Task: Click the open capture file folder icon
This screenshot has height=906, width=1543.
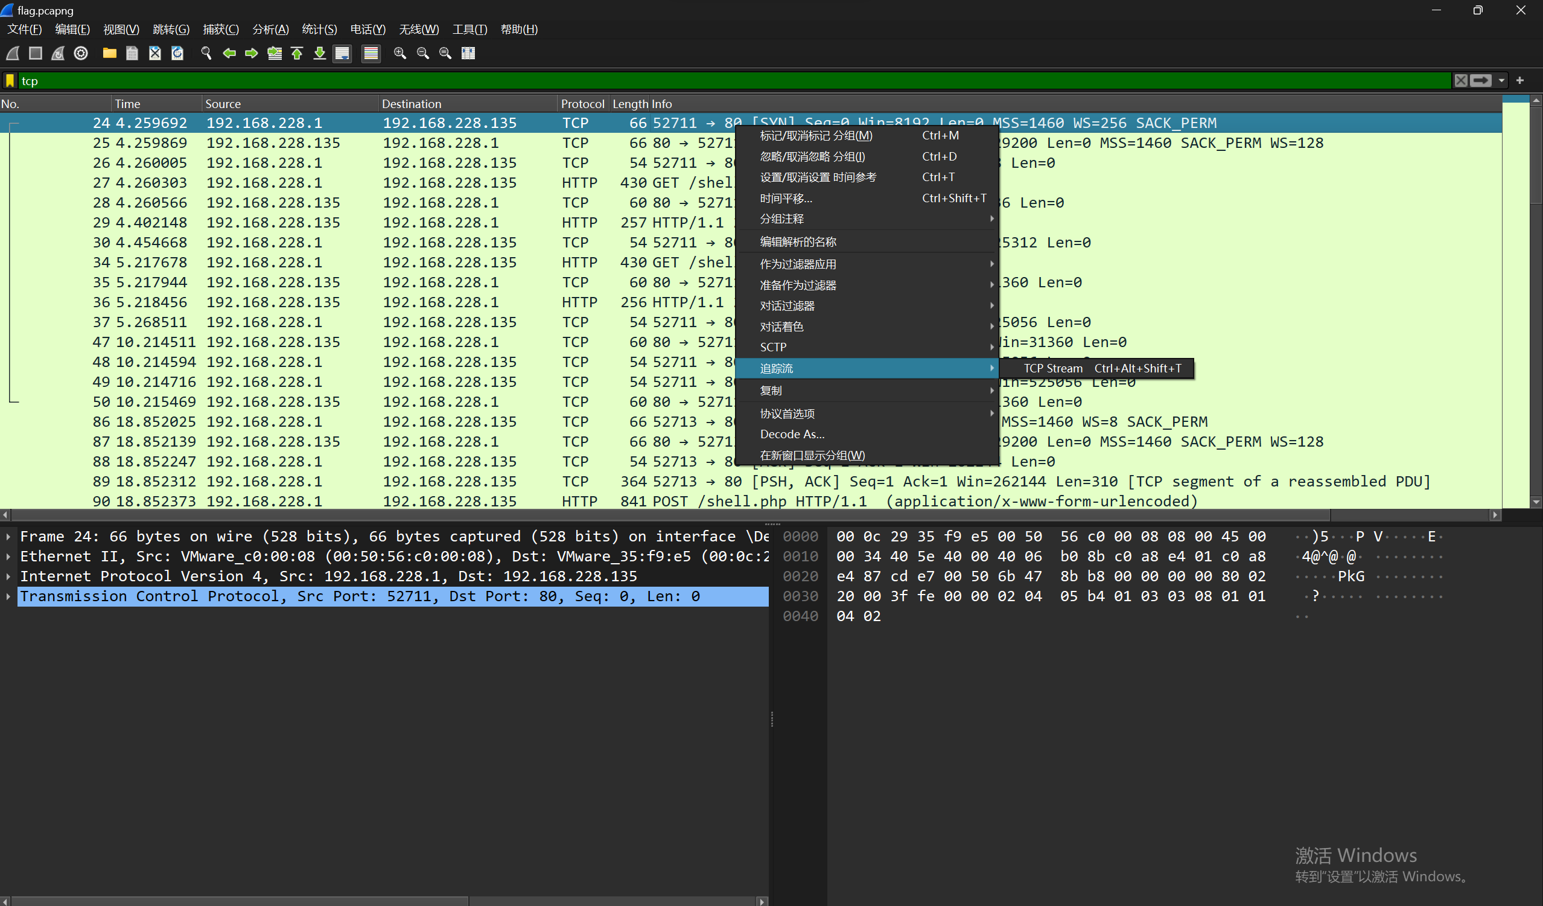Action: pos(110,53)
